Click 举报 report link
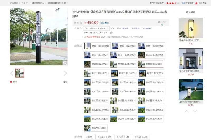This screenshot has width=211, height=140. [65, 82]
